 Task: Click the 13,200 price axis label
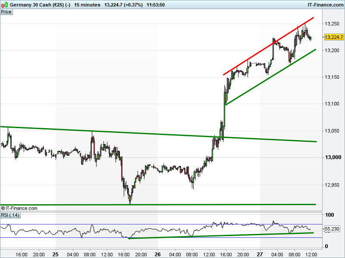(332, 50)
